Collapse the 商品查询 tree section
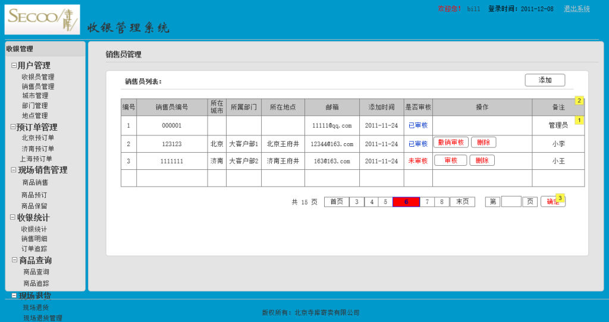 coord(14,260)
